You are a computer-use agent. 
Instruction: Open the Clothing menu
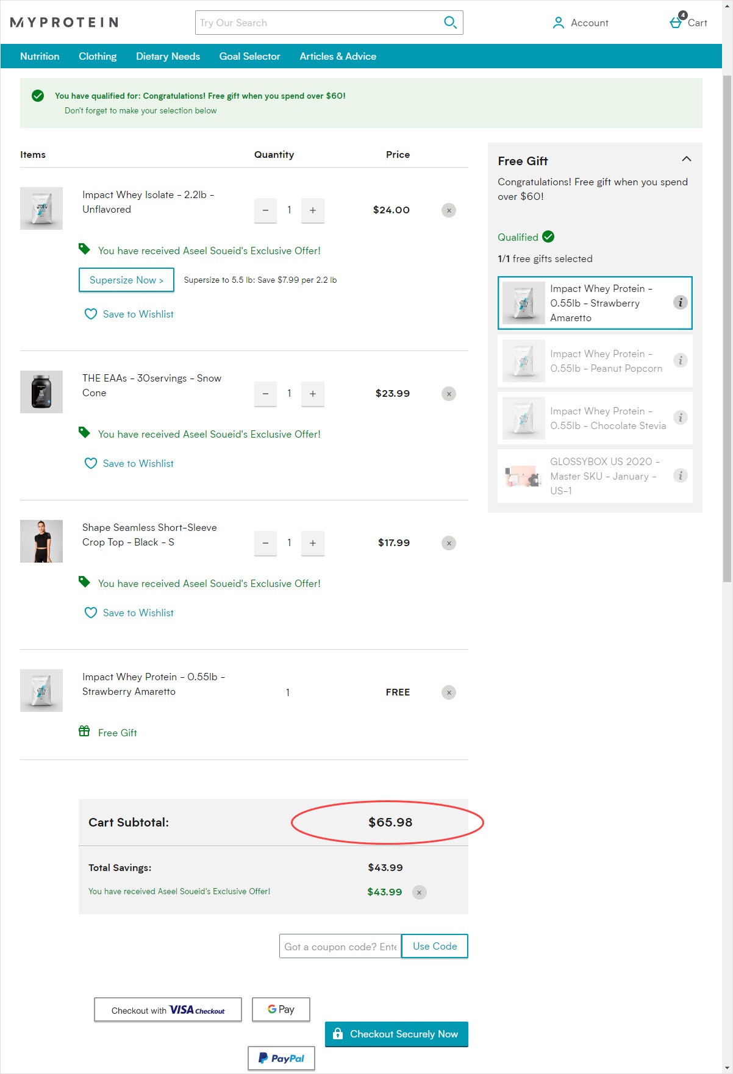[98, 56]
